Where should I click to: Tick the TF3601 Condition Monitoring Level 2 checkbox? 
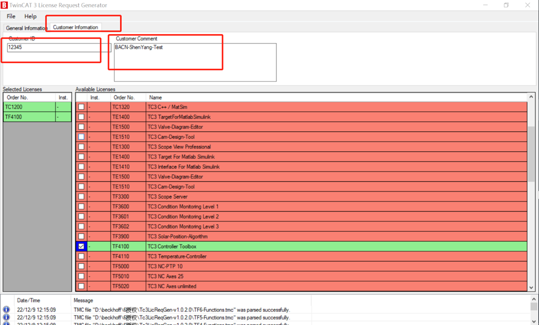[x=81, y=216]
